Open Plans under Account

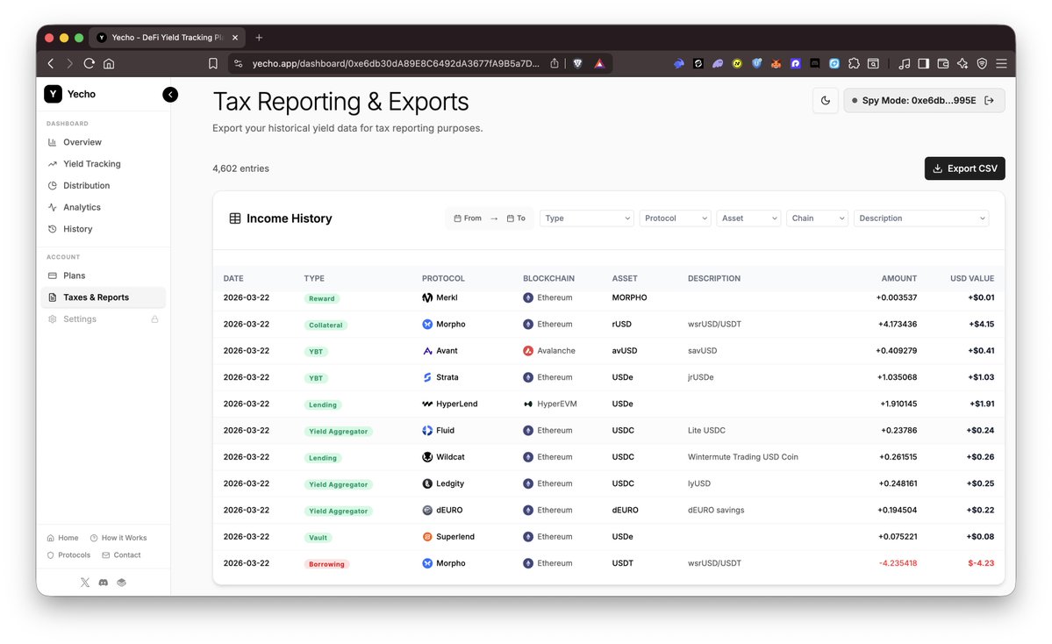pos(104,275)
